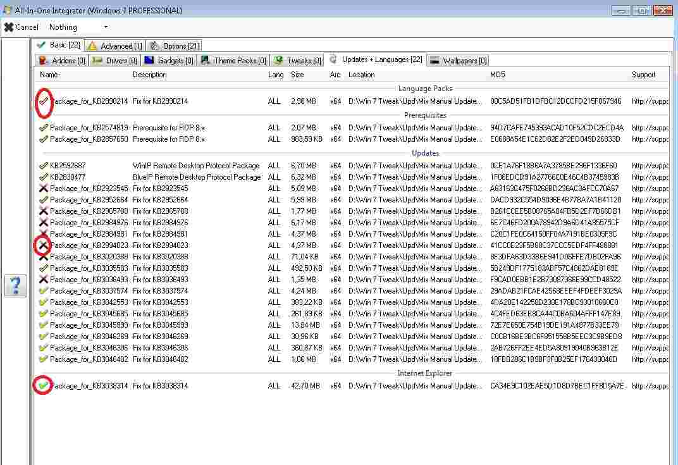The width and height of the screenshot is (678, 465).
Task: Click the '492,50 KB' size value
Action: 307,268
